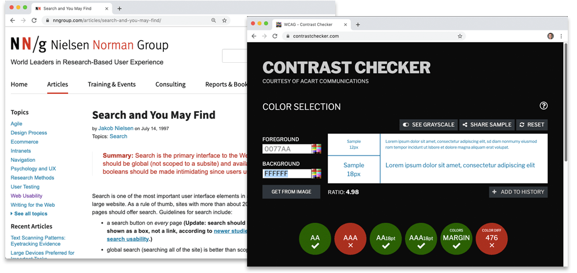Click the AA18pt result badge

tap(385, 239)
